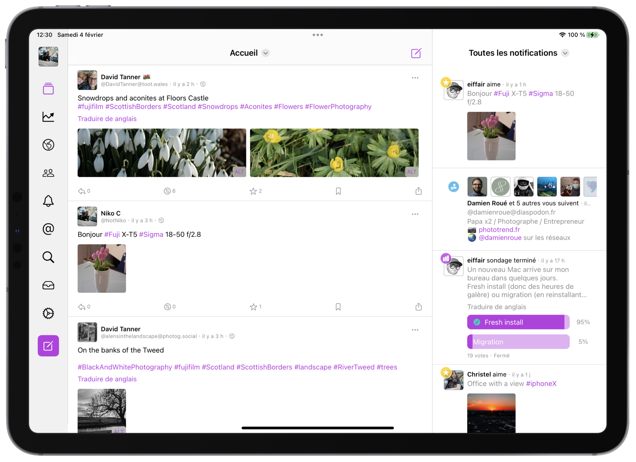The image size is (636, 462).
Task: Open avatar of @alensinthelandscape post
Action: (87, 332)
